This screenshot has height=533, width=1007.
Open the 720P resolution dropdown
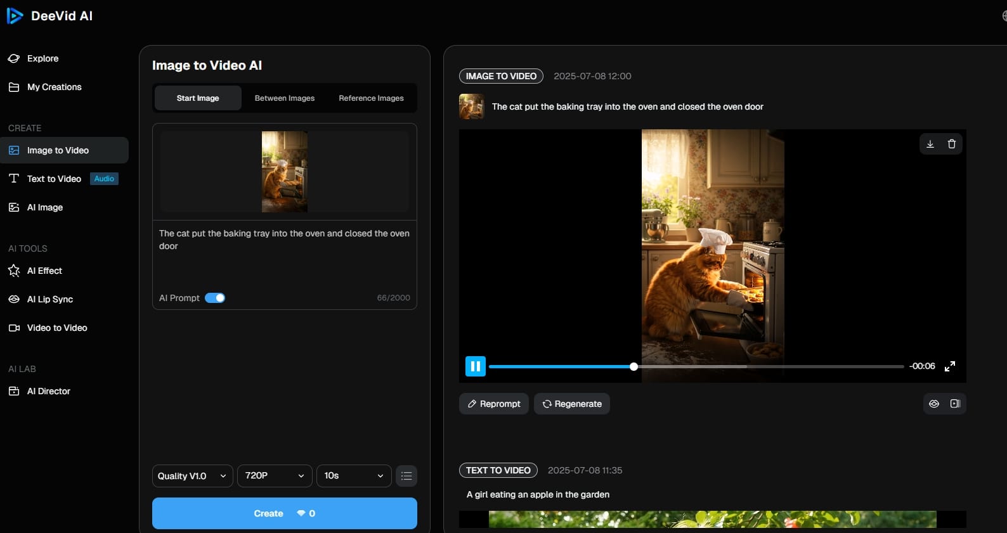click(x=275, y=476)
